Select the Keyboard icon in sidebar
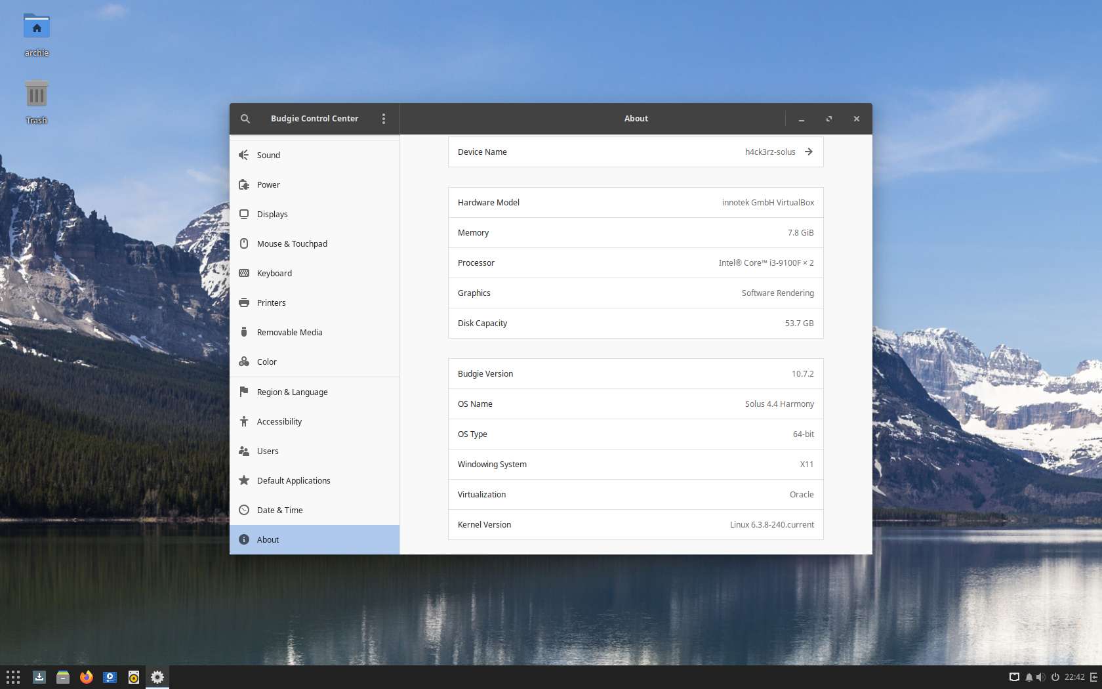The image size is (1102, 689). [x=244, y=273]
